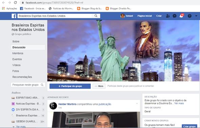
Task: Select the Discussão tab
Action: (28, 47)
